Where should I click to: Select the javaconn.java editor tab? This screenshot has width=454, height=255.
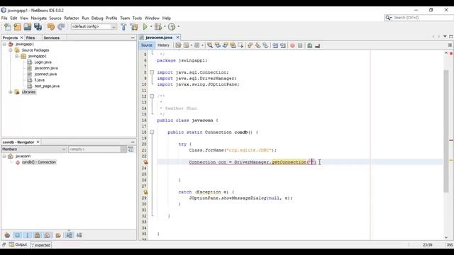click(x=159, y=38)
